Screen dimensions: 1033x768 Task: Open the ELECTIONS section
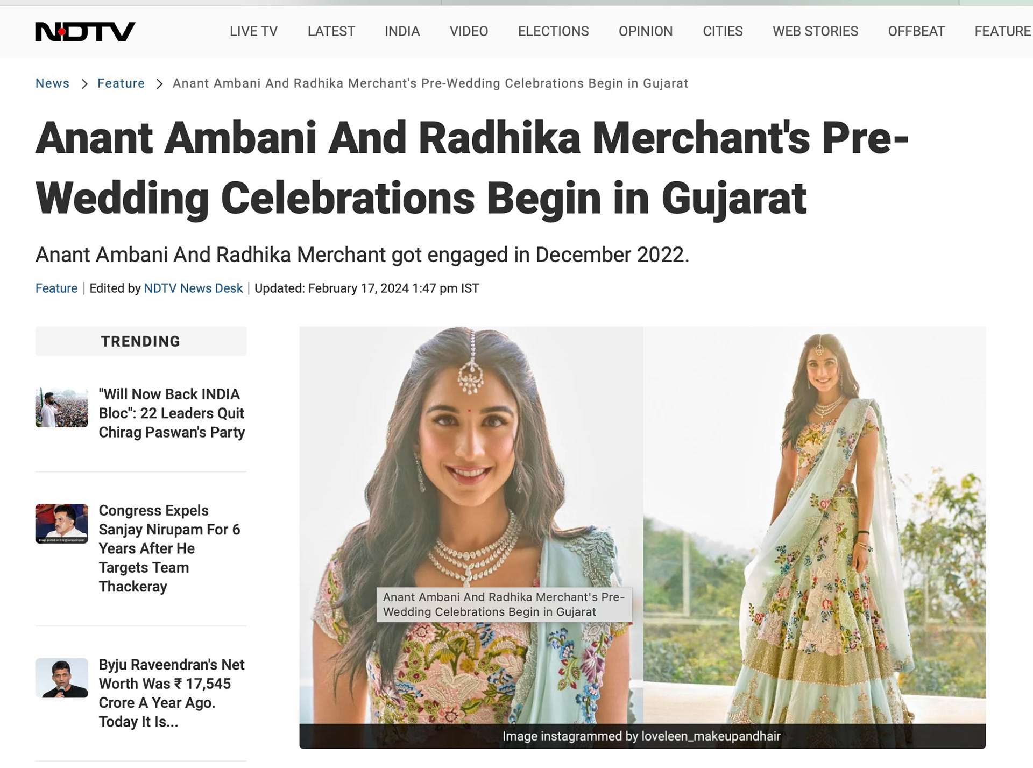(x=553, y=31)
